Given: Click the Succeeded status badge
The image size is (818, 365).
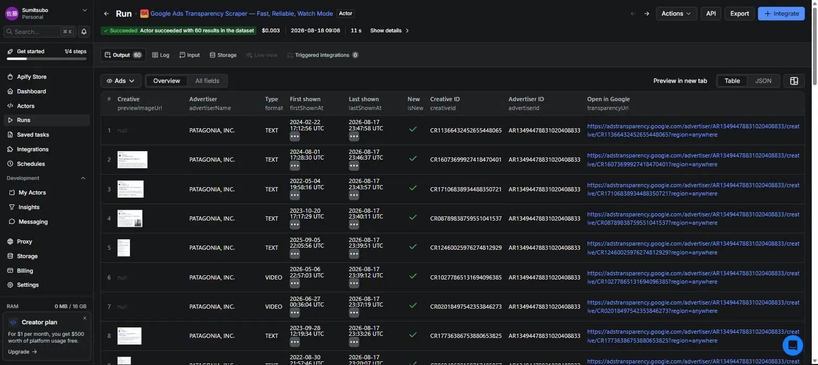Looking at the screenshot, I should 178,31.
